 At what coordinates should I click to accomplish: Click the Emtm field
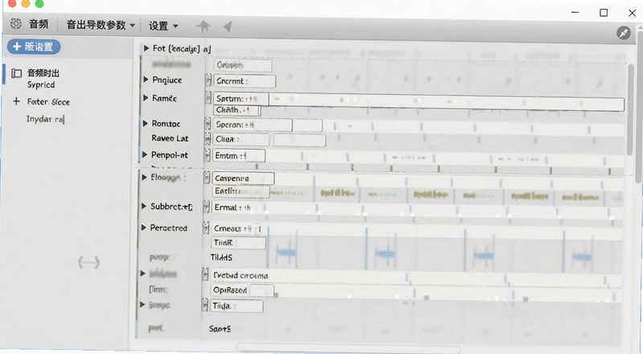[239, 156]
